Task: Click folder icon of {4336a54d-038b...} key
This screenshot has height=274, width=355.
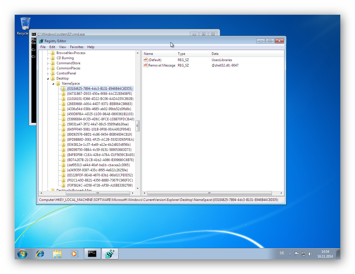Action: (63, 109)
